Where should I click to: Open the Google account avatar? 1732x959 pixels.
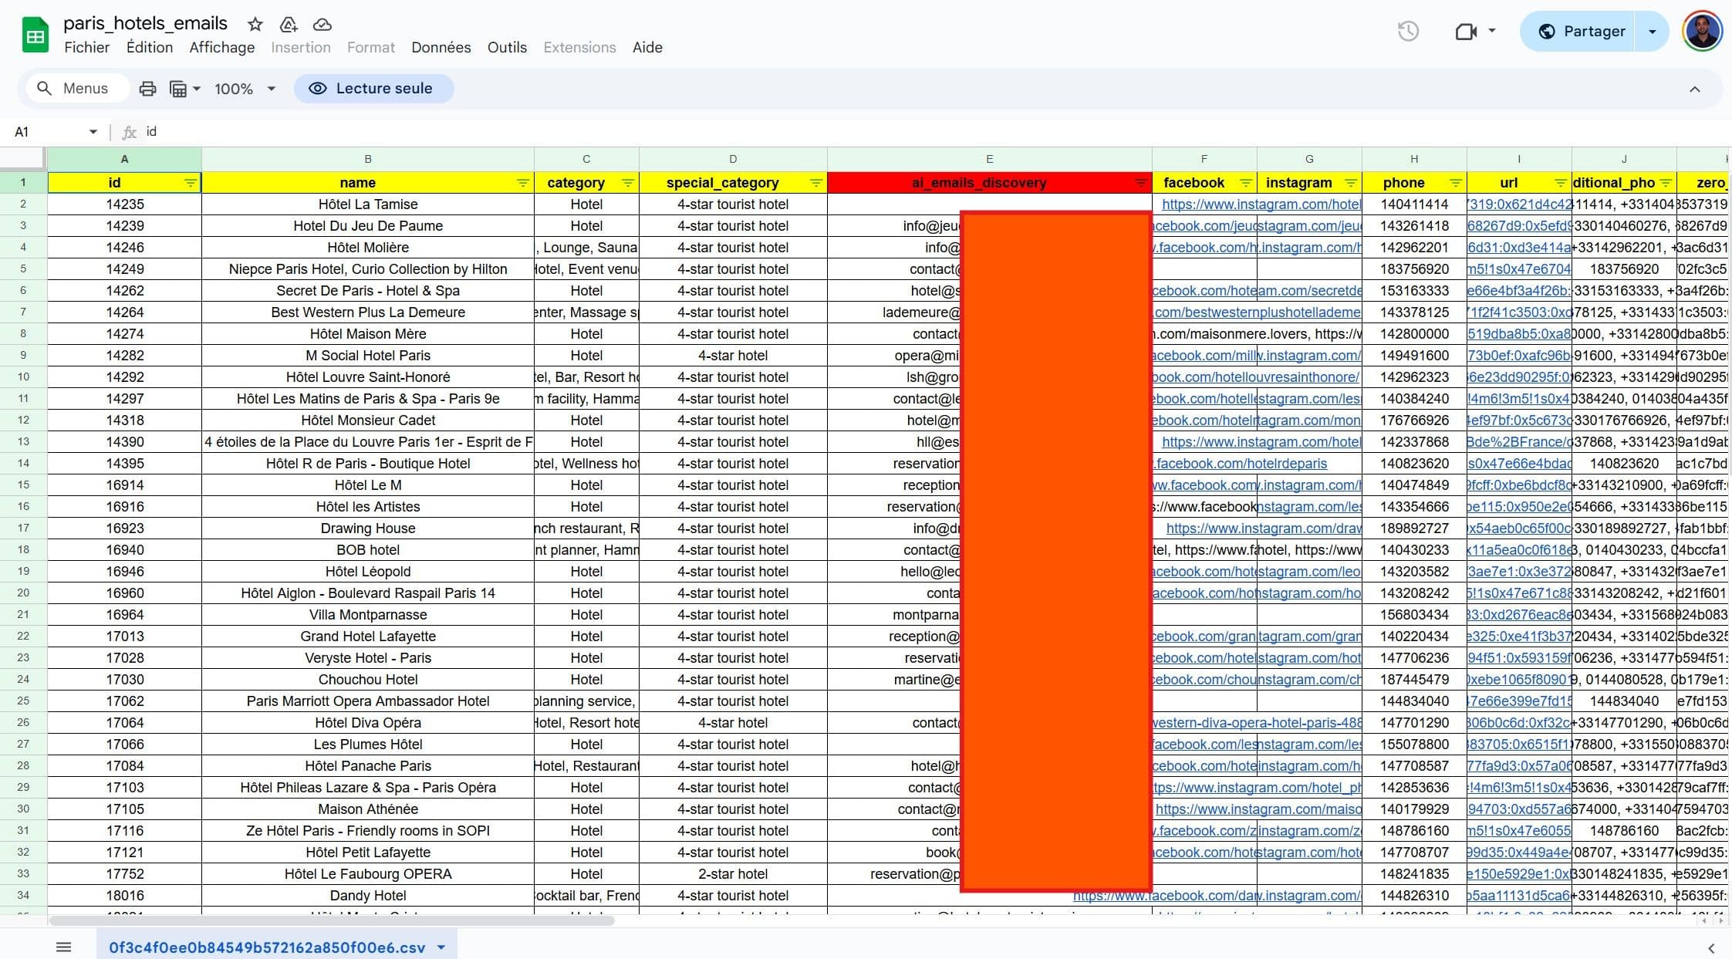point(1702,31)
